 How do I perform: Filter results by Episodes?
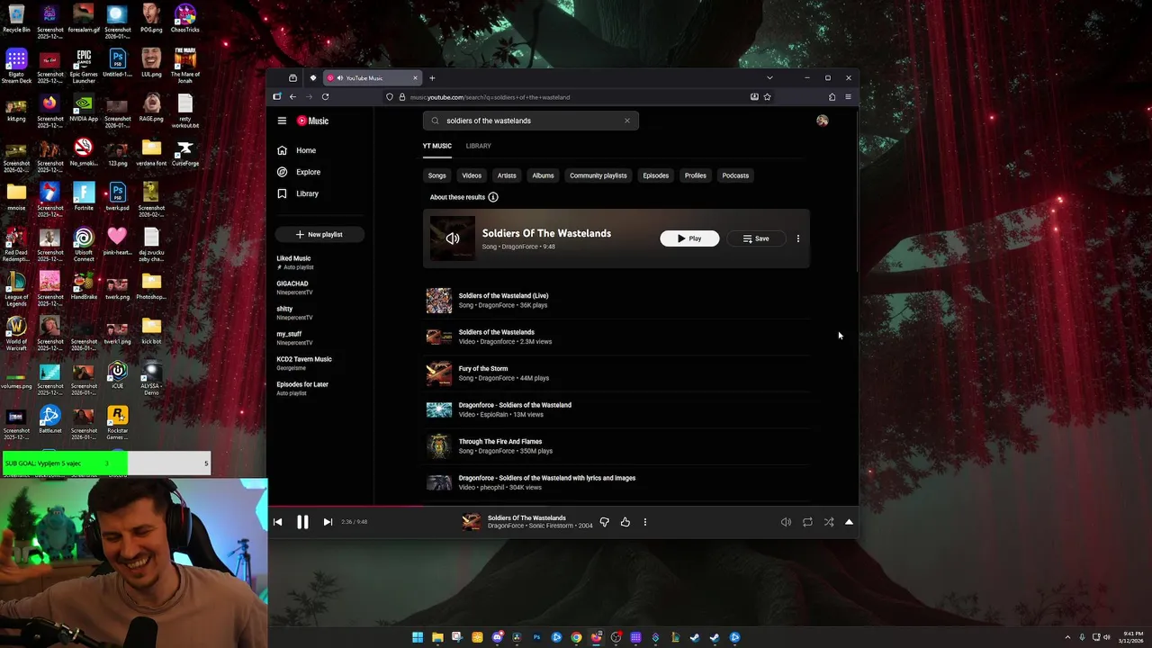[656, 175]
